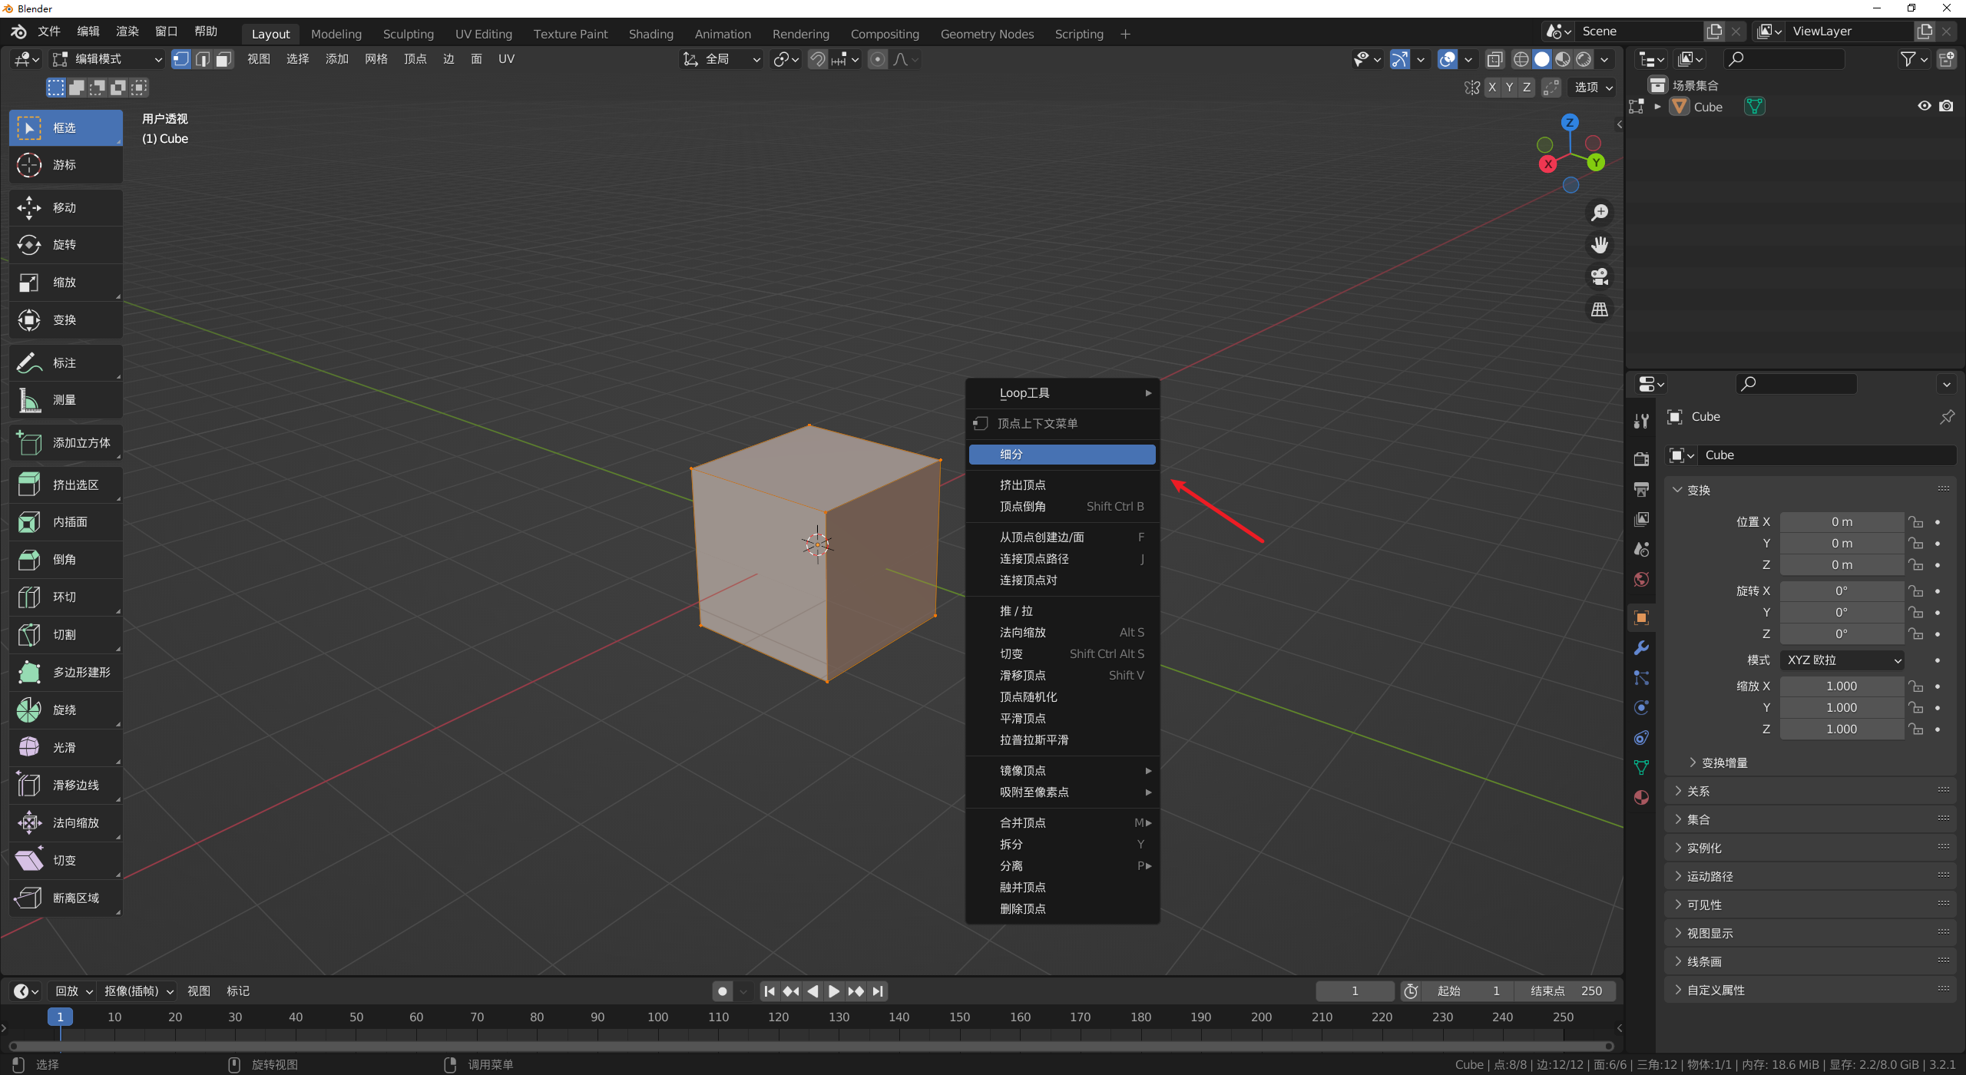This screenshot has height=1075, width=1966.
Task: Toggle snapping magnet in header
Action: click(x=818, y=59)
